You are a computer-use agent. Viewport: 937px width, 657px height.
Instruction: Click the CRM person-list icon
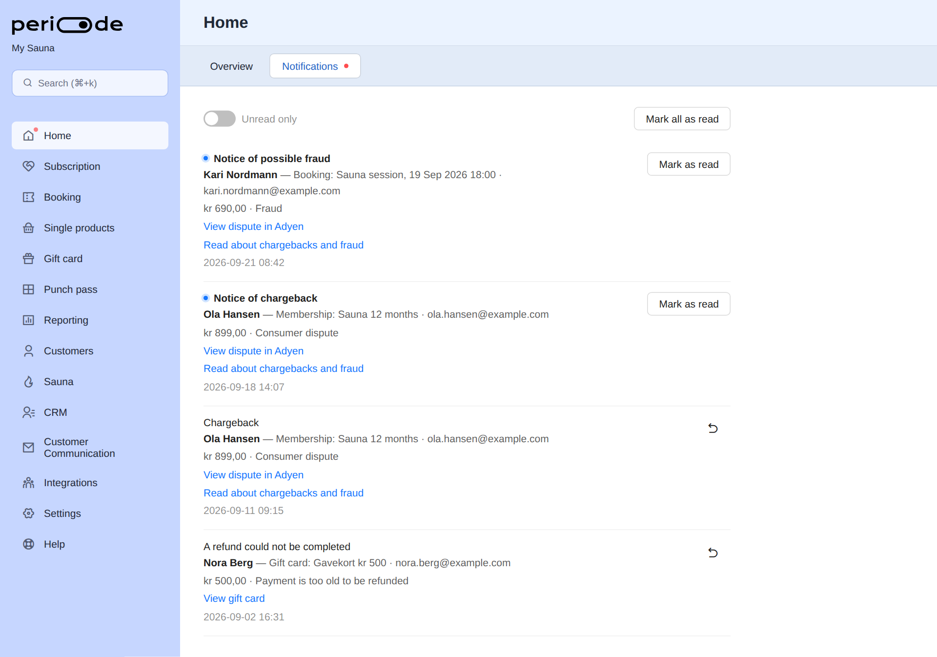coord(29,412)
